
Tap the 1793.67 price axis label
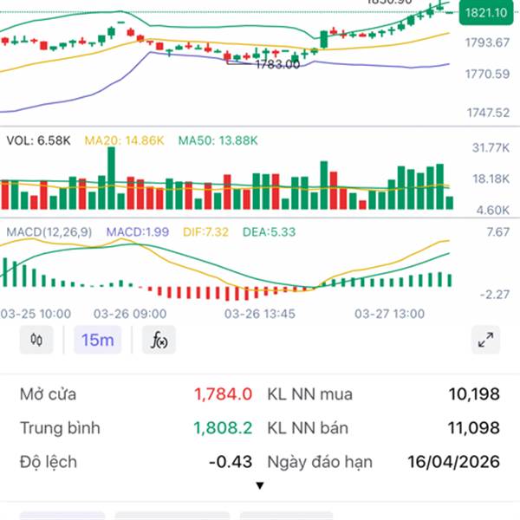(487, 42)
